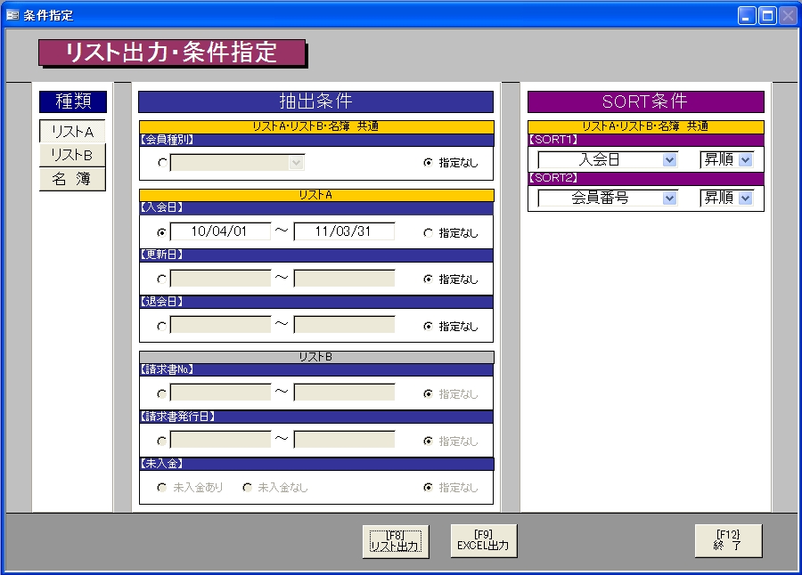Select the 未入金あり radio button
The height and width of the screenshot is (575, 802).
(162, 488)
